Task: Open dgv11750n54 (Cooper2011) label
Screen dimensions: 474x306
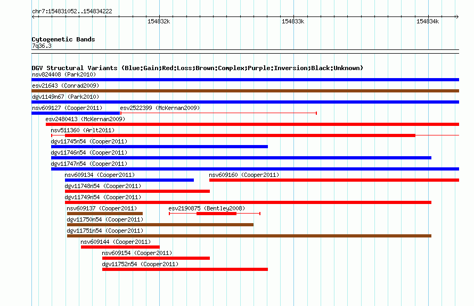Action: click(105, 219)
